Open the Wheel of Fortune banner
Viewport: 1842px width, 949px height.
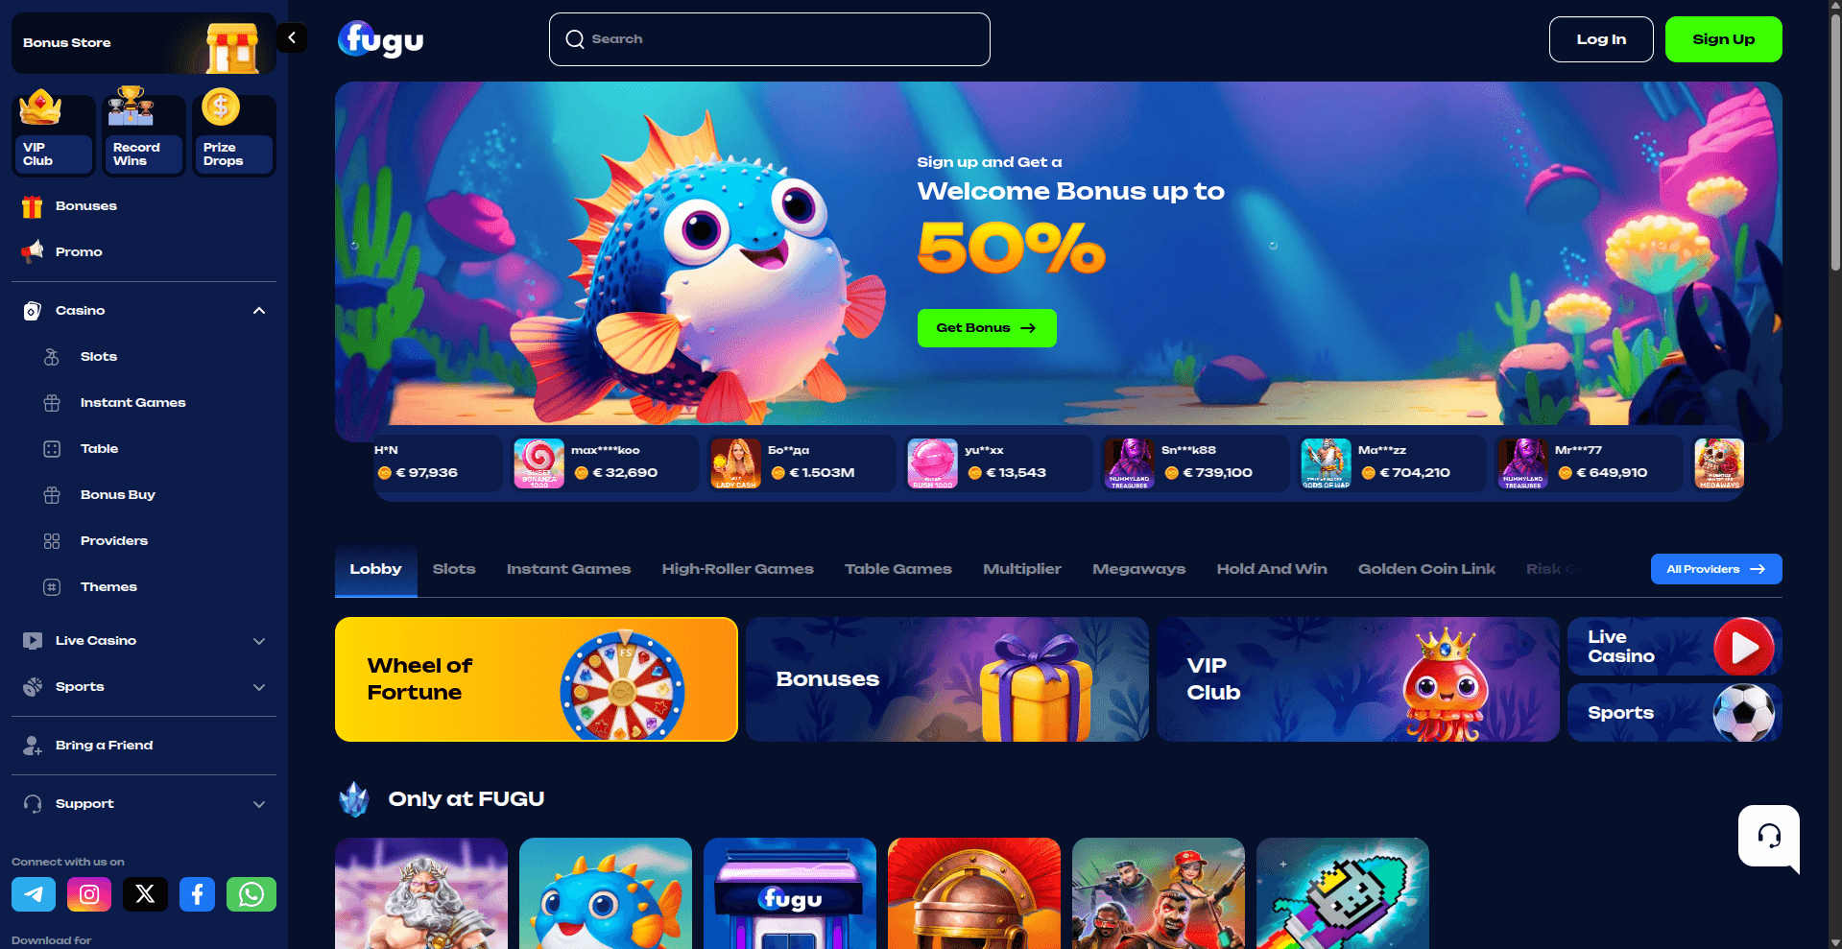536,679
